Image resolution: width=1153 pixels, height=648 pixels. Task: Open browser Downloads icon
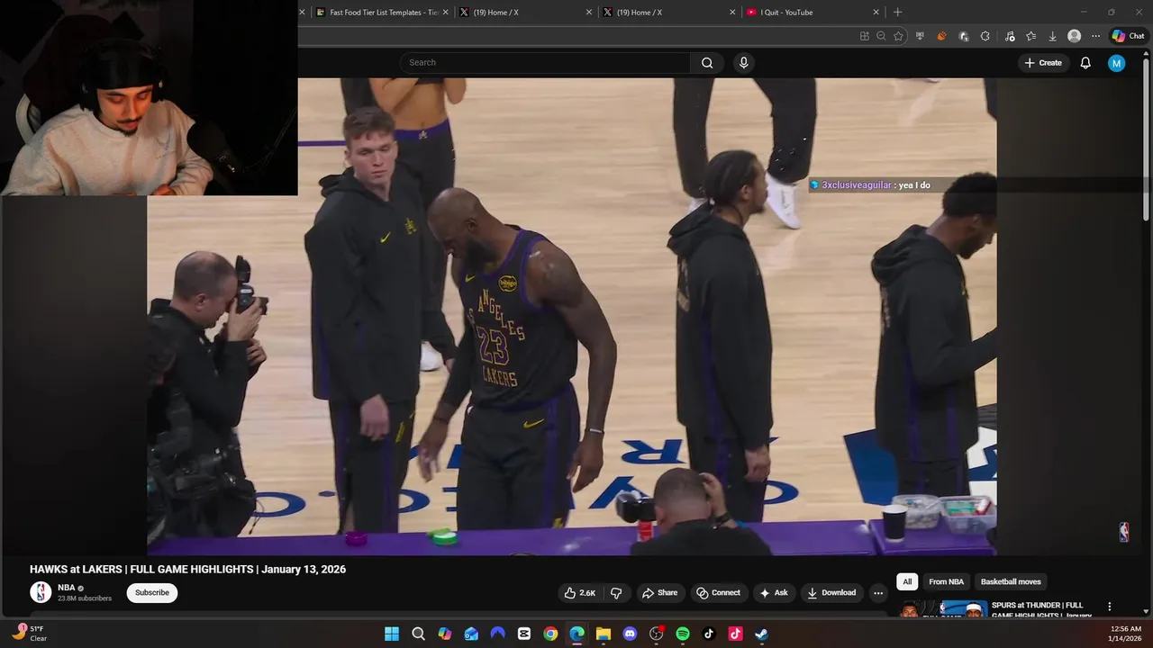(x=1052, y=36)
